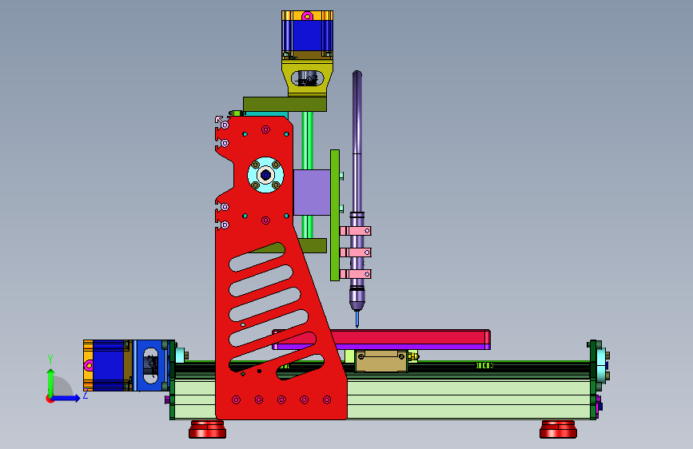Select the blue stepper motor at left end
This screenshot has height=449, width=693.
point(106,365)
